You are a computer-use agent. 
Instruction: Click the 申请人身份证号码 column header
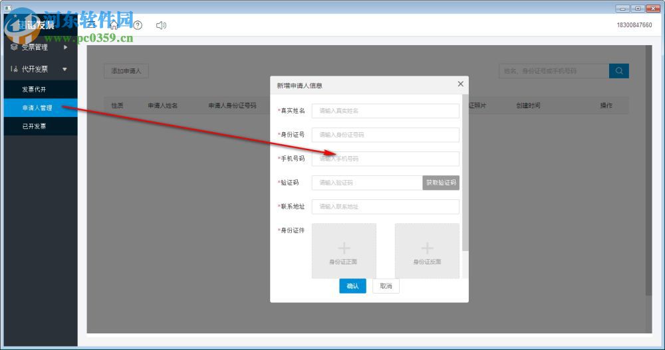[232, 106]
